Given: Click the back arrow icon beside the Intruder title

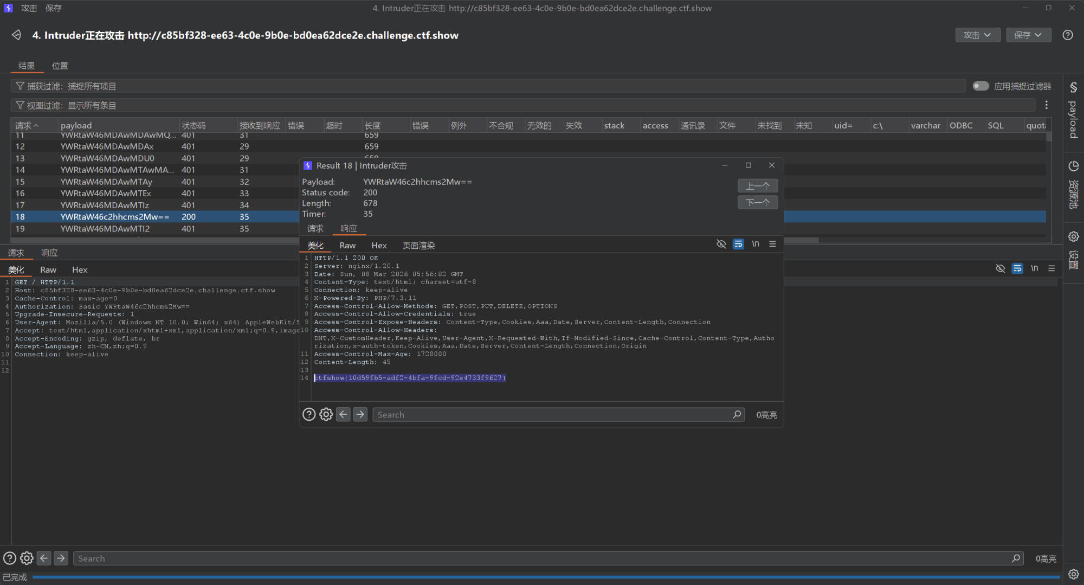Looking at the screenshot, I should pyautogui.click(x=16, y=35).
